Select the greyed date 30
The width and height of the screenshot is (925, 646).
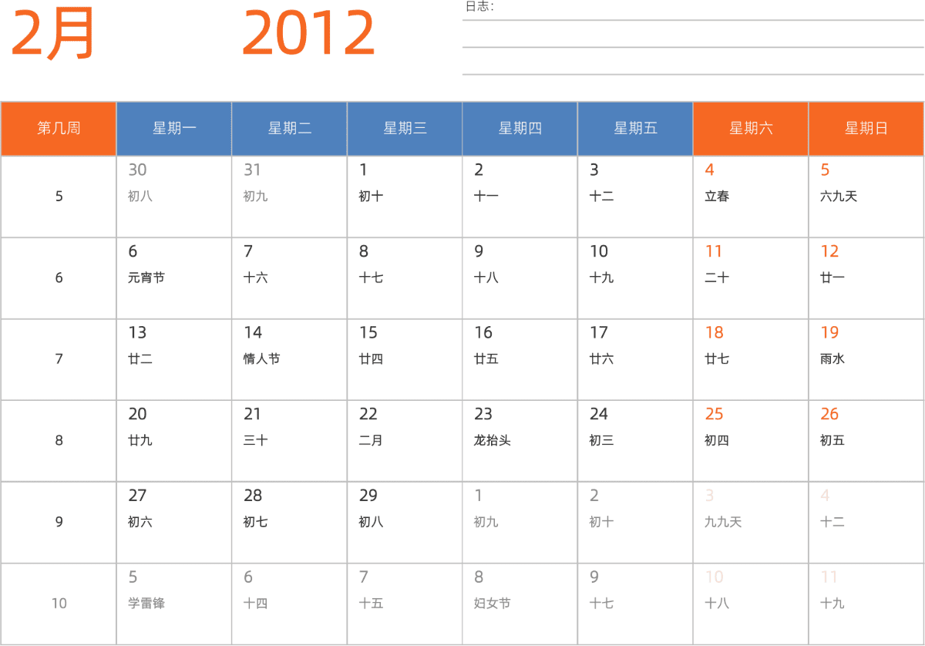point(137,170)
